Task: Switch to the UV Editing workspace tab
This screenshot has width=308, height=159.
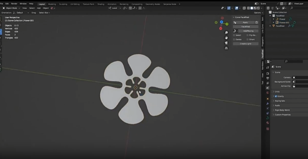Action: coord(75,4)
